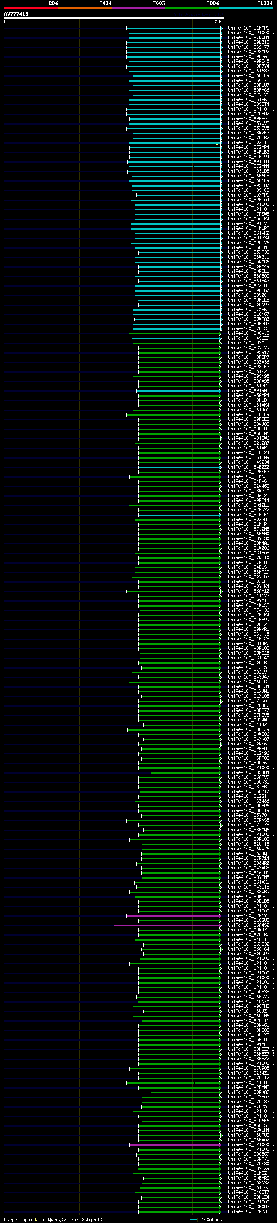Click the orange 20-40% identity legend segment
The height and width of the screenshot is (1223, 277).
[85, 8]
